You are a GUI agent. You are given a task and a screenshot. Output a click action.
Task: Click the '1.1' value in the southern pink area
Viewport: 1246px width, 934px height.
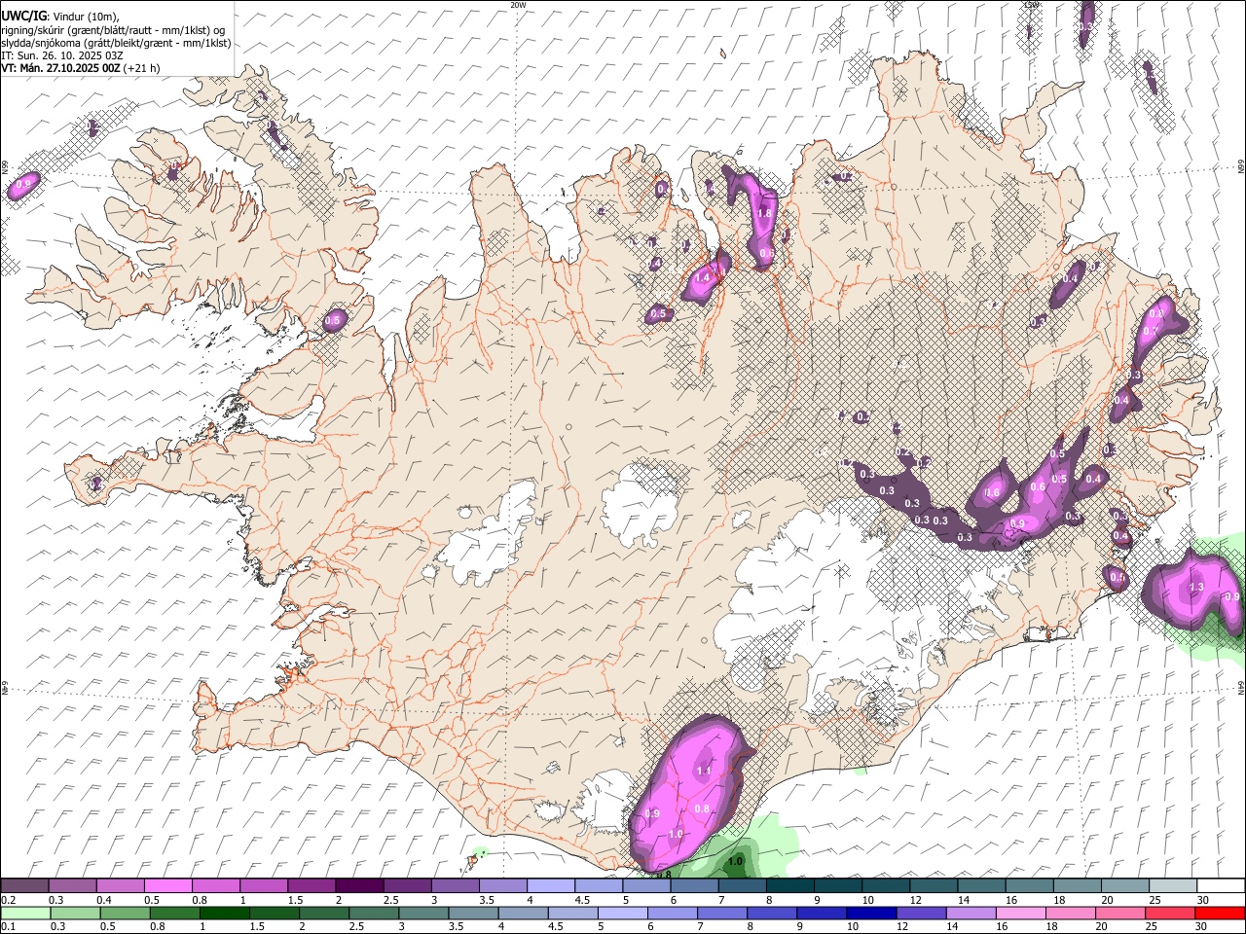coord(705,771)
